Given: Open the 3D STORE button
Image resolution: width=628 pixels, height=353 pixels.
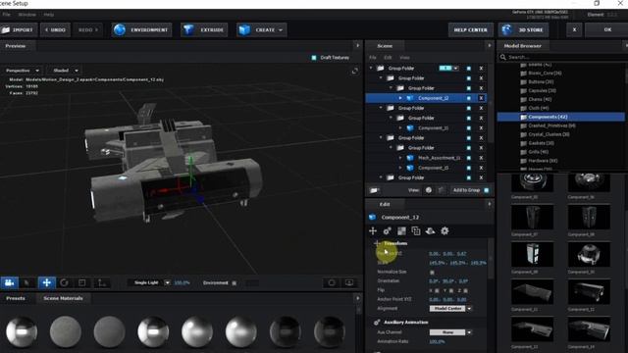Looking at the screenshot, I should click(523, 29).
